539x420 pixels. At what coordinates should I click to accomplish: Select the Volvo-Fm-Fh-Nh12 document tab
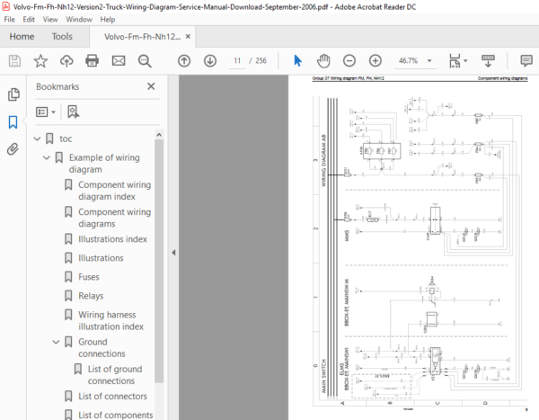(142, 37)
